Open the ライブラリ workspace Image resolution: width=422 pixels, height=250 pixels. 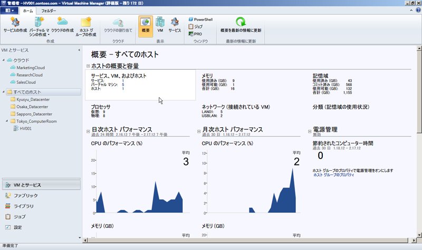[42, 206]
